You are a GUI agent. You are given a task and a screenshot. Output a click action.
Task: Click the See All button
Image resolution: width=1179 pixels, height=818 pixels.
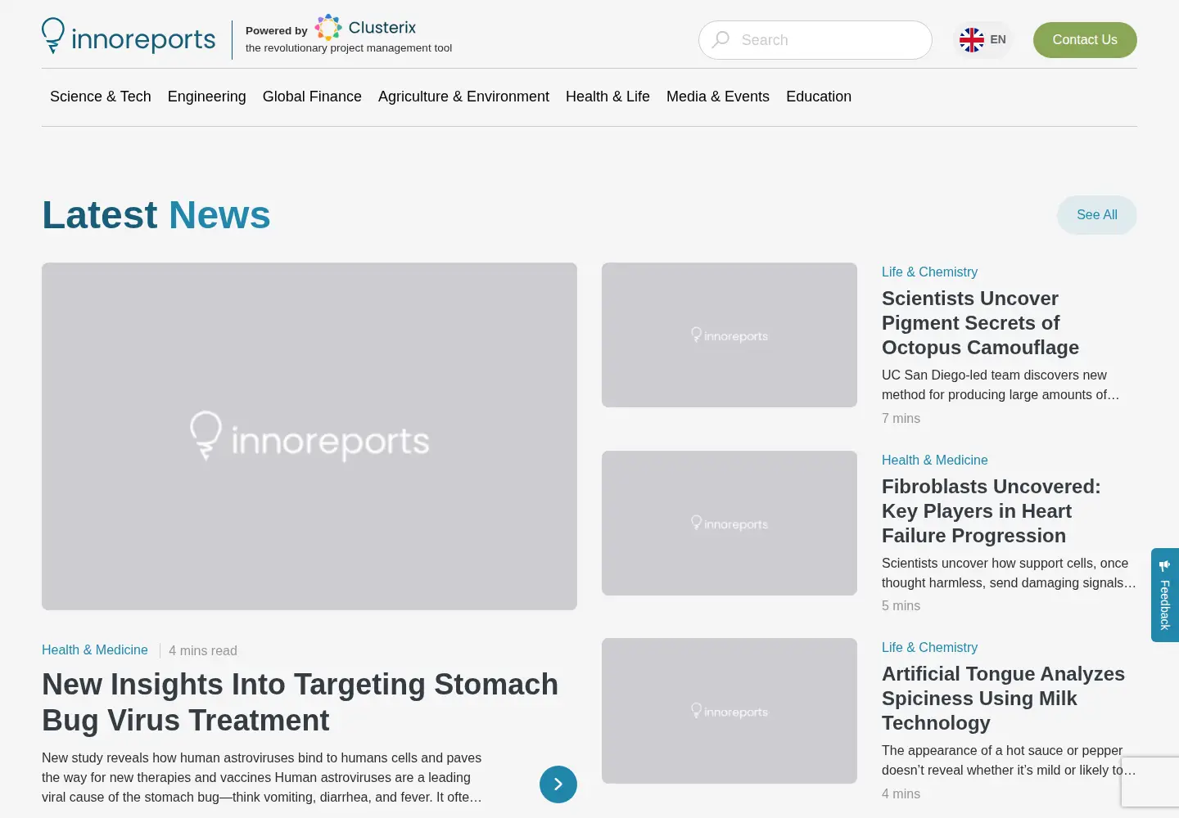point(1097,215)
